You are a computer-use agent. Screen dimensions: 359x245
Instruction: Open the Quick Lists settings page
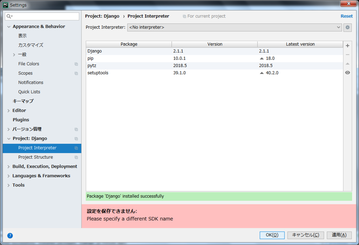29,92
